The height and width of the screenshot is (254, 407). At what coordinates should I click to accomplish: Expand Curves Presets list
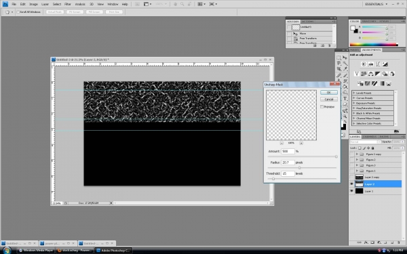354,98
